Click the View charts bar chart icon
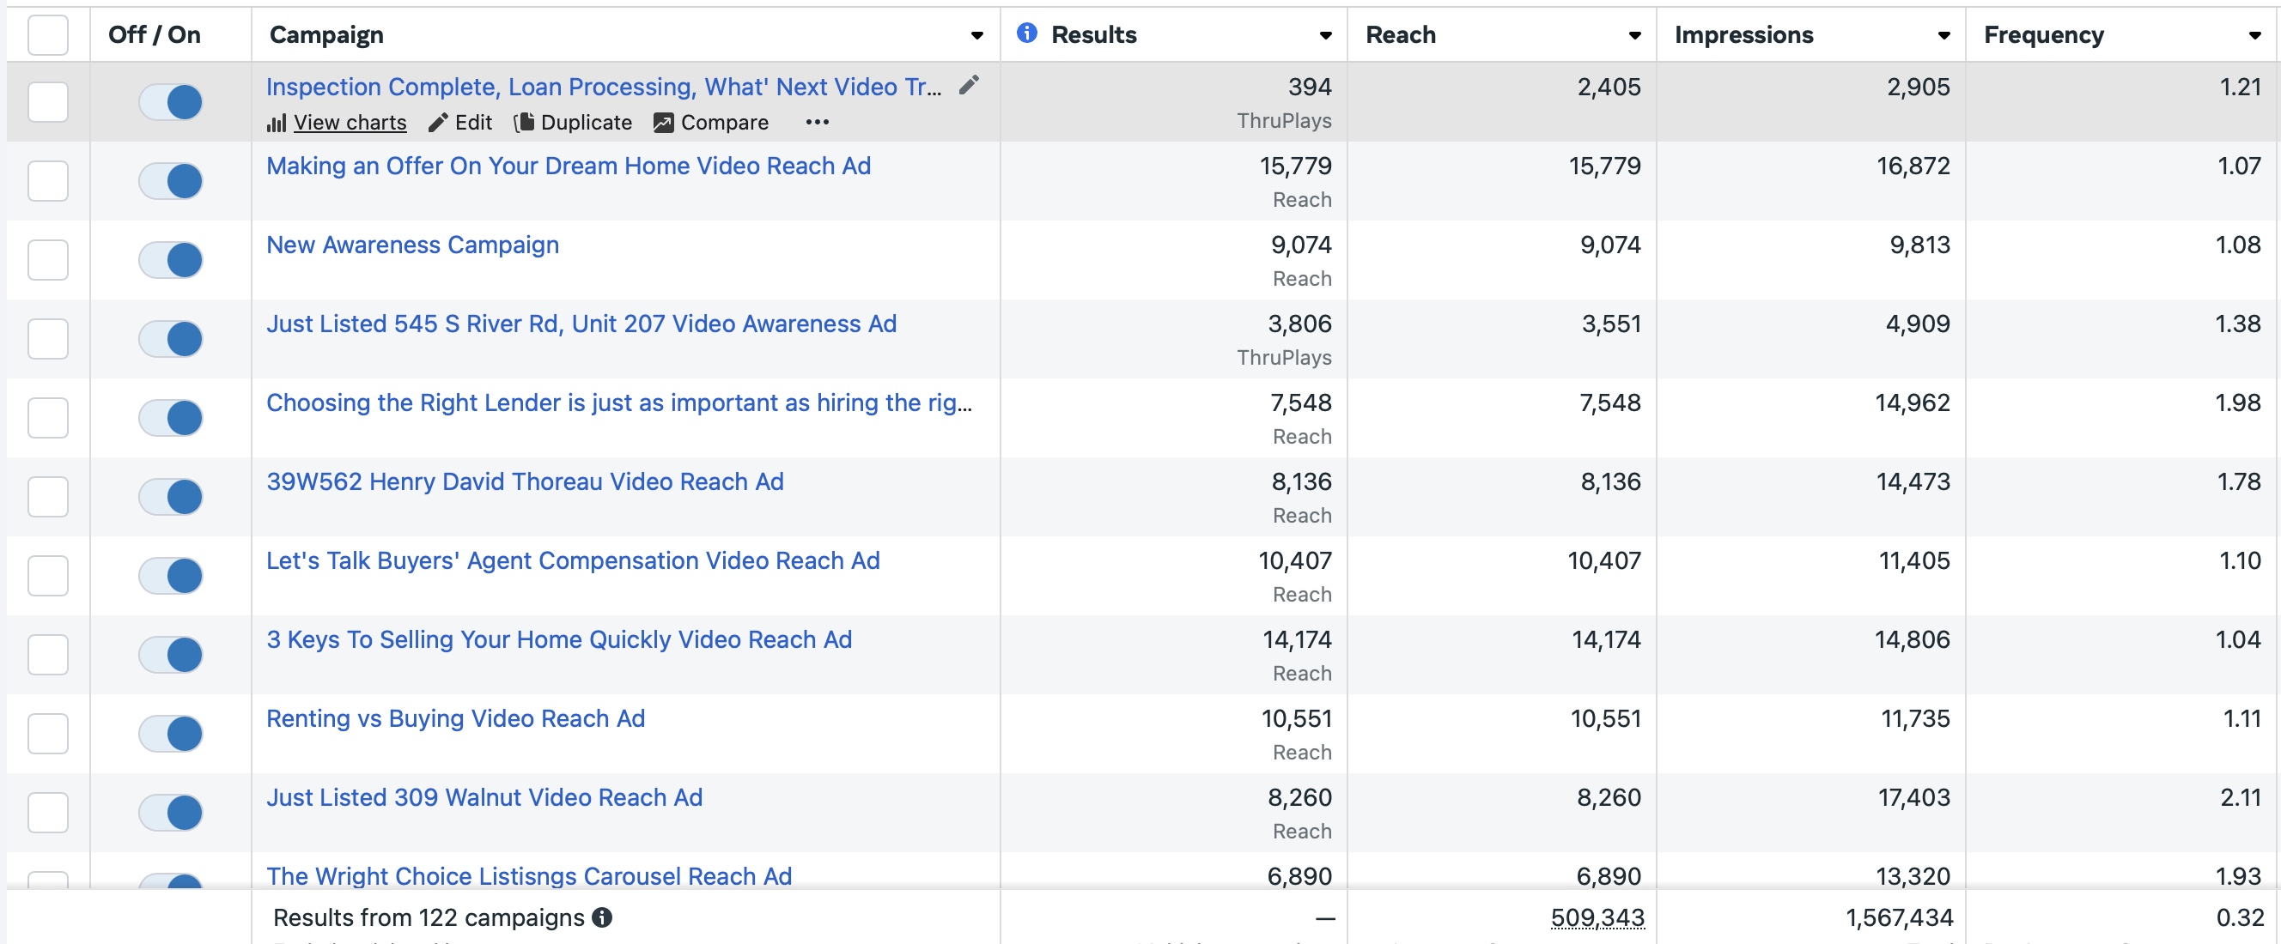Image resolution: width=2281 pixels, height=944 pixels. point(277,123)
